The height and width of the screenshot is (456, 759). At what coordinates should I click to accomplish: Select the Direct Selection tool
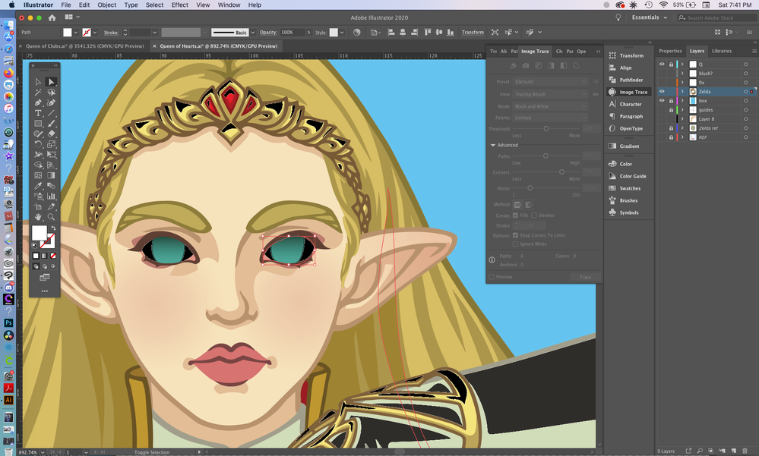pos(52,82)
